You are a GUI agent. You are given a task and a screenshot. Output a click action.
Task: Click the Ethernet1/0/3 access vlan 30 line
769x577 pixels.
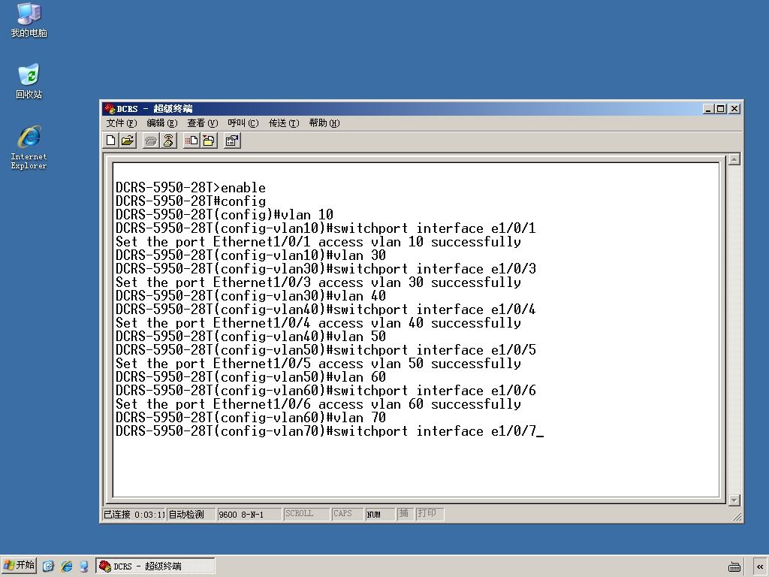(318, 282)
